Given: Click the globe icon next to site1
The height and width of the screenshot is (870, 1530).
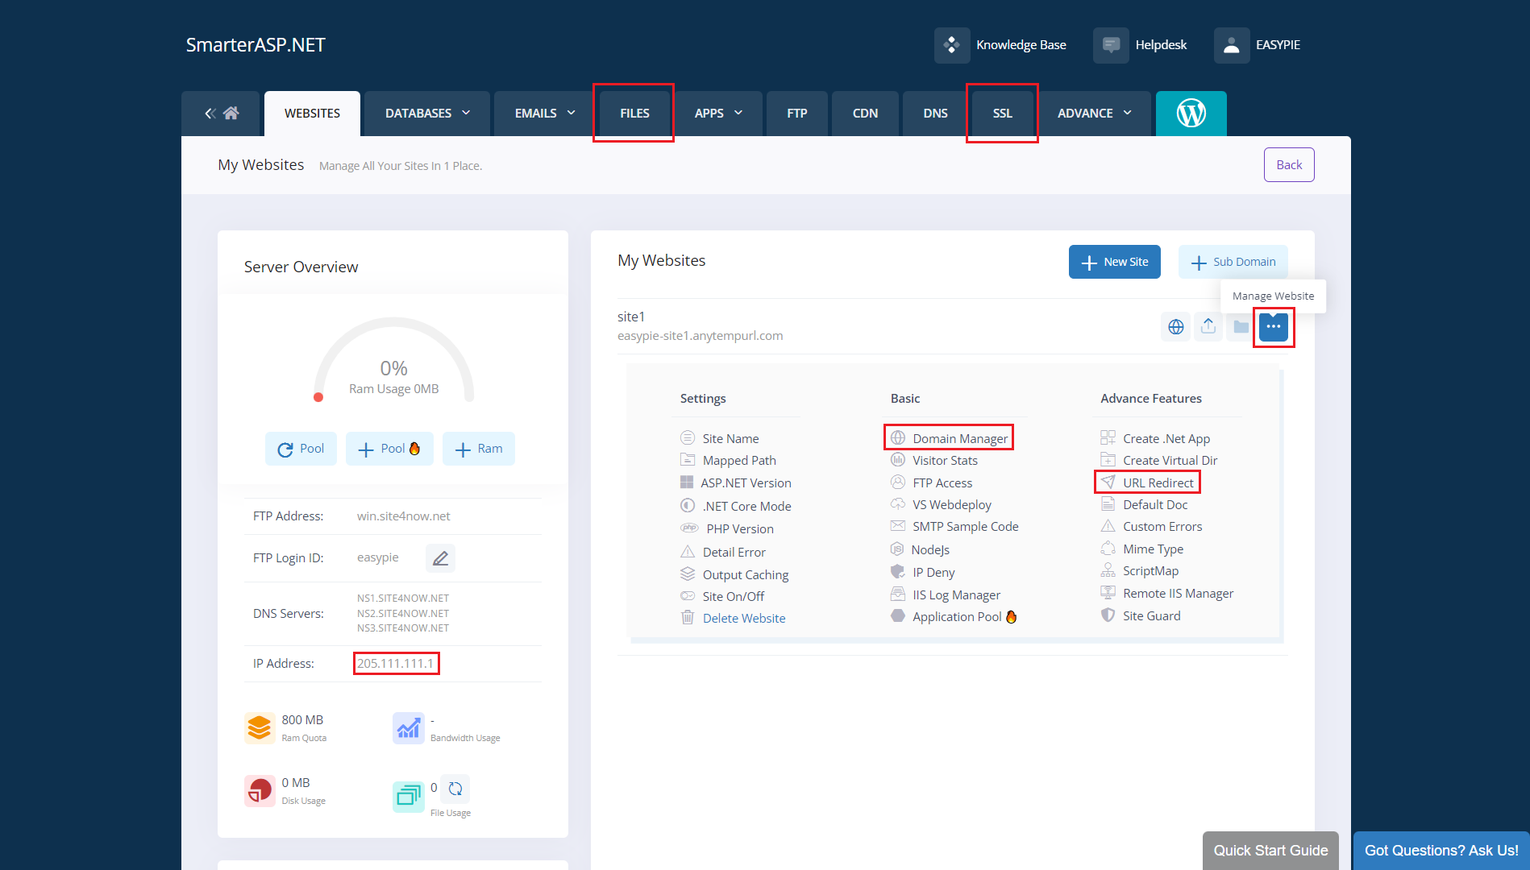Looking at the screenshot, I should click(x=1175, y=326).
